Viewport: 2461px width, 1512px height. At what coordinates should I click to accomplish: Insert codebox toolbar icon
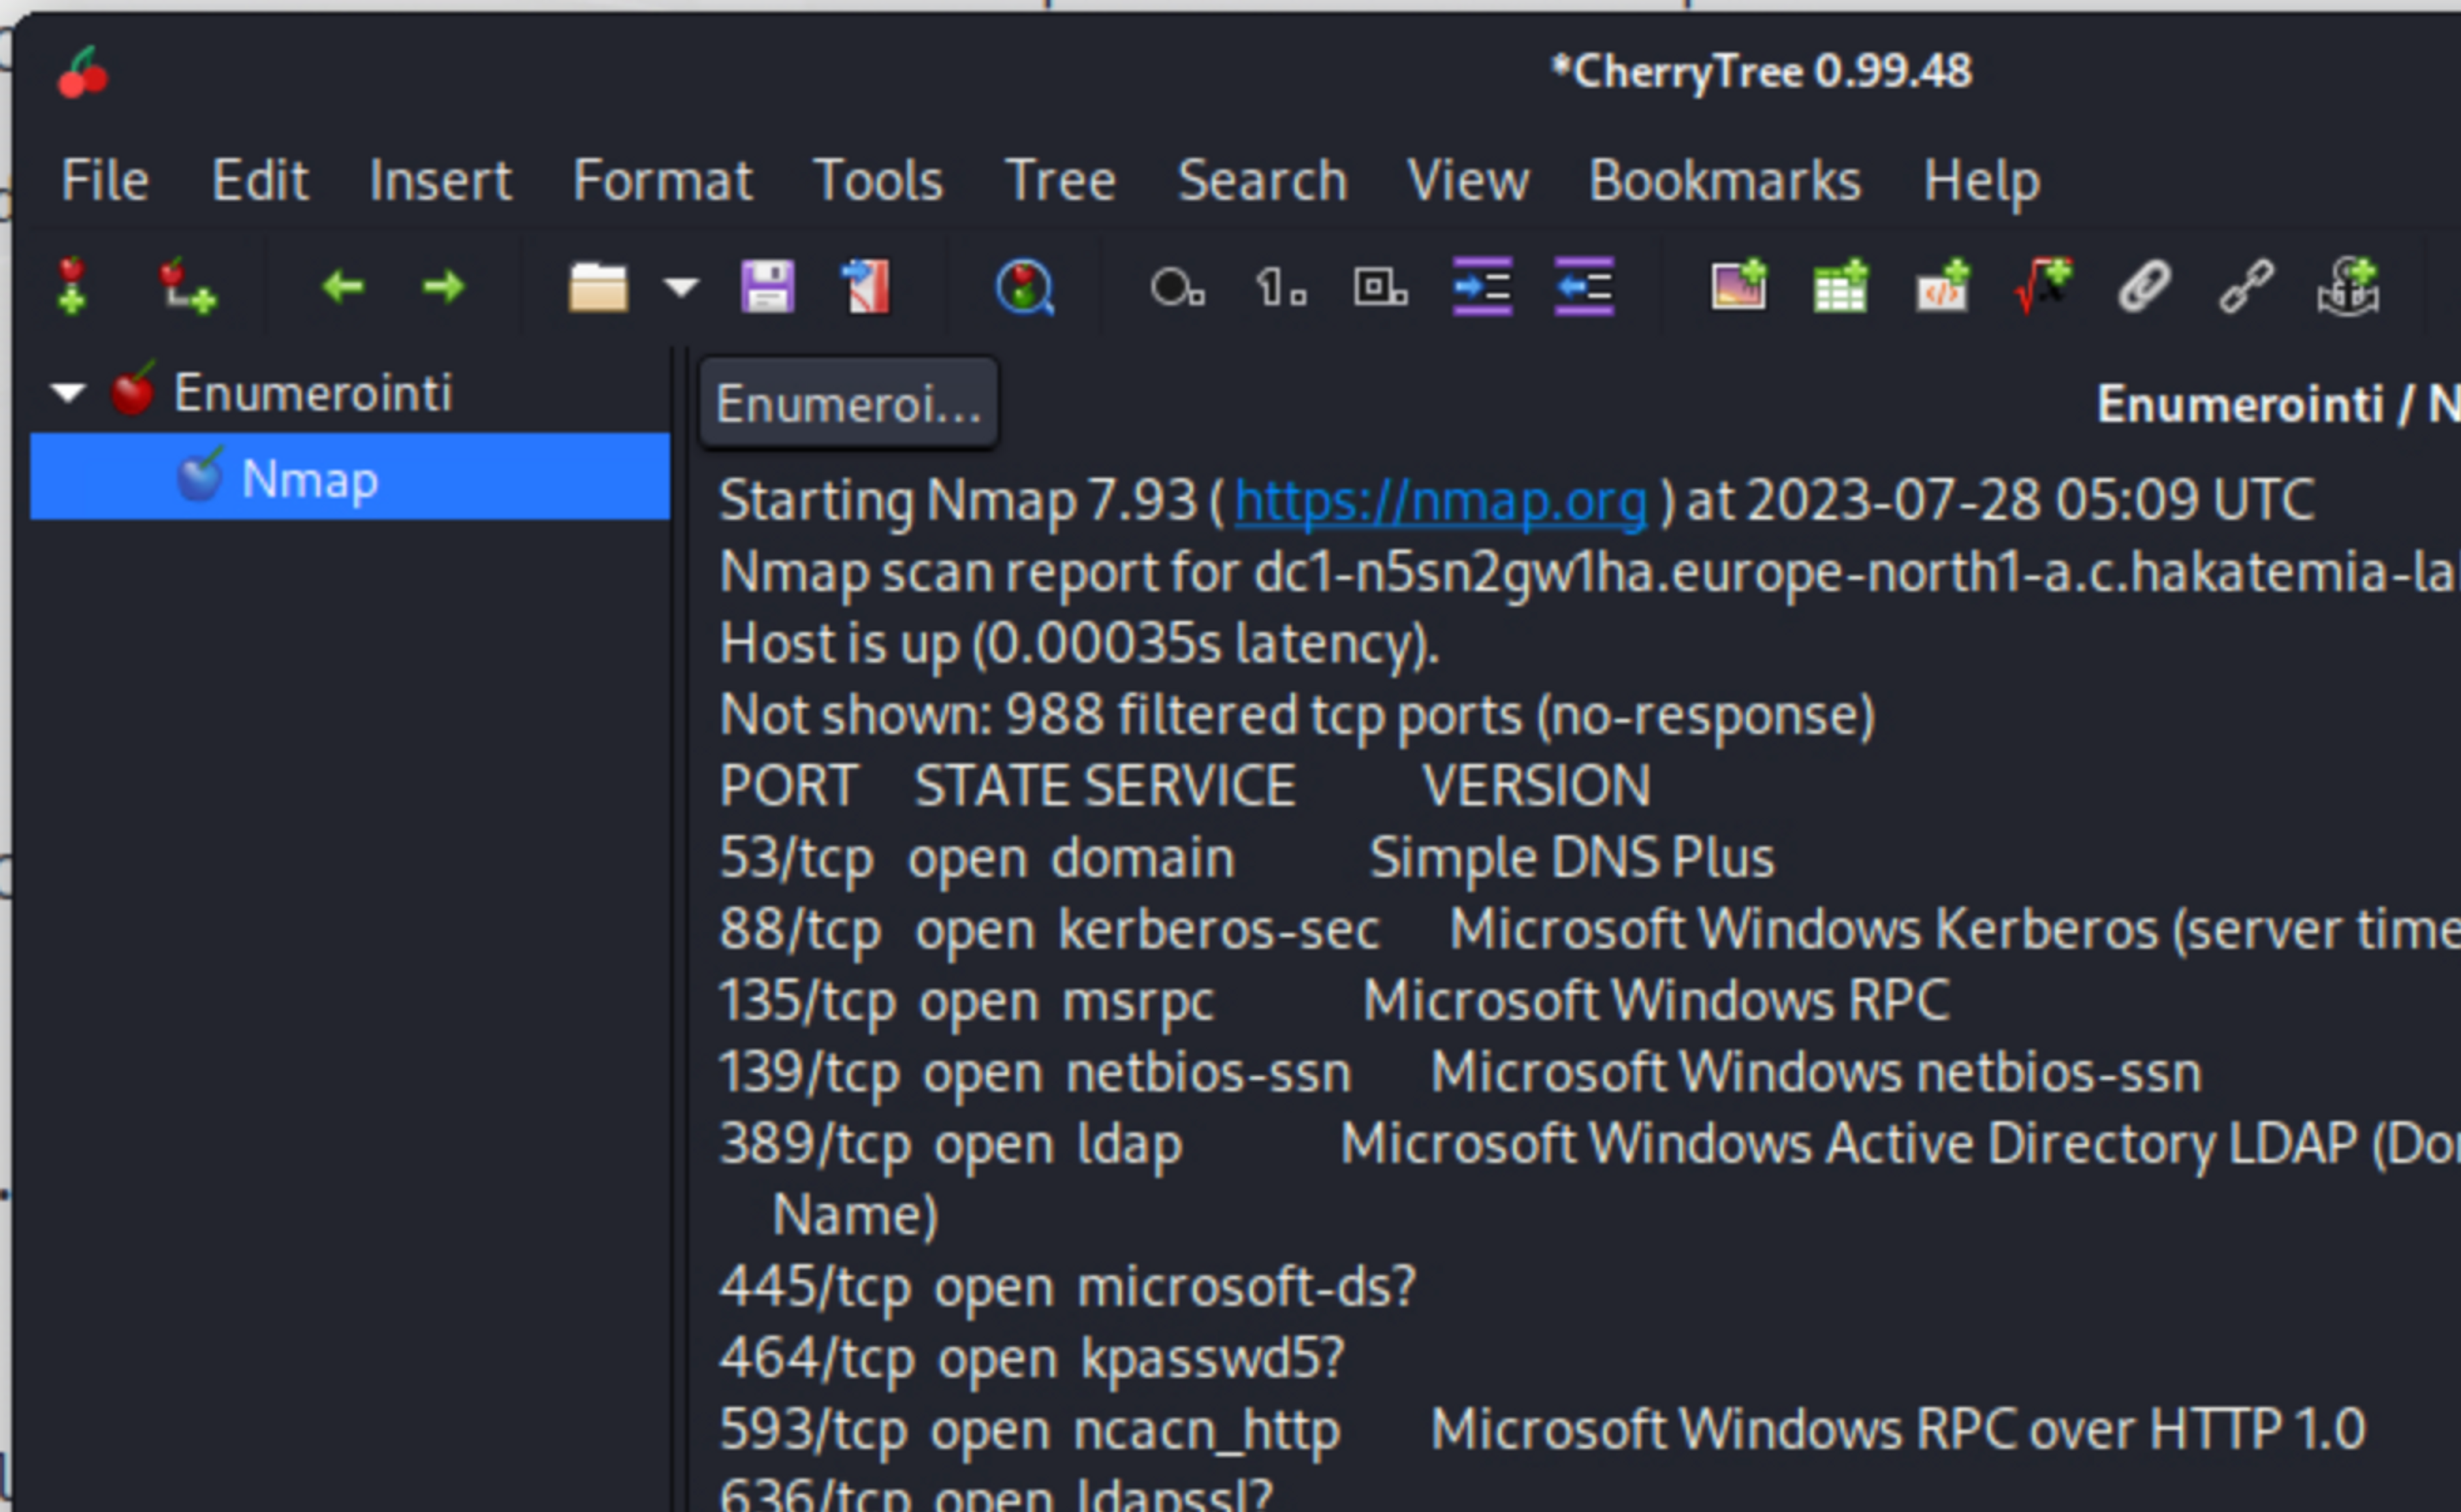coord(1942,287)
